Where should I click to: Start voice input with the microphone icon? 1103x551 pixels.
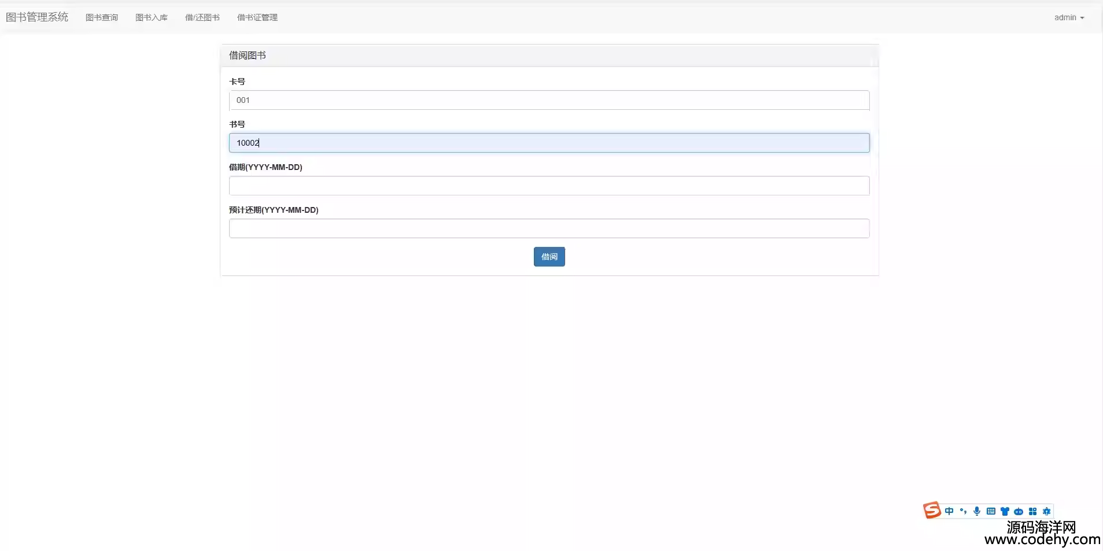pos(977,511)
